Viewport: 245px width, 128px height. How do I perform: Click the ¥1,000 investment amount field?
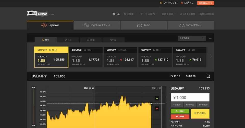click(190, 97)
